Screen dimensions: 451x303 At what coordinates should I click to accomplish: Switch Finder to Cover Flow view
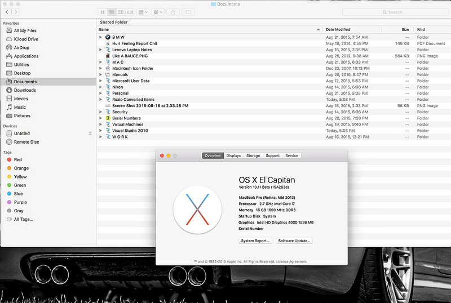point(130,12)
